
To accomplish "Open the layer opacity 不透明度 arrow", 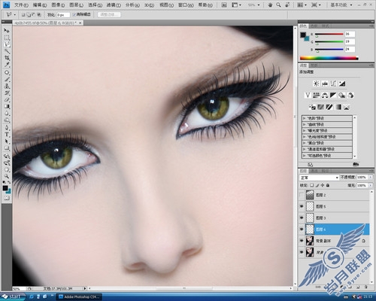I will tap(370, 177).
